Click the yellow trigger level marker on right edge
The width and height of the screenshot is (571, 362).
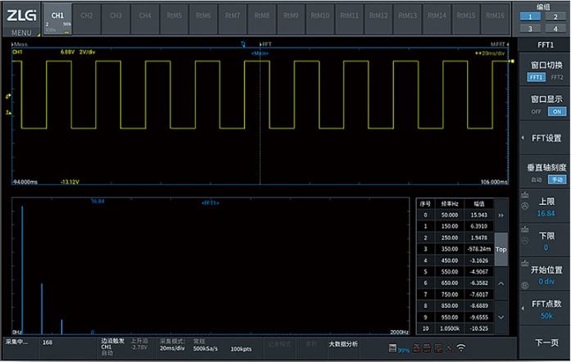(511, 61)
